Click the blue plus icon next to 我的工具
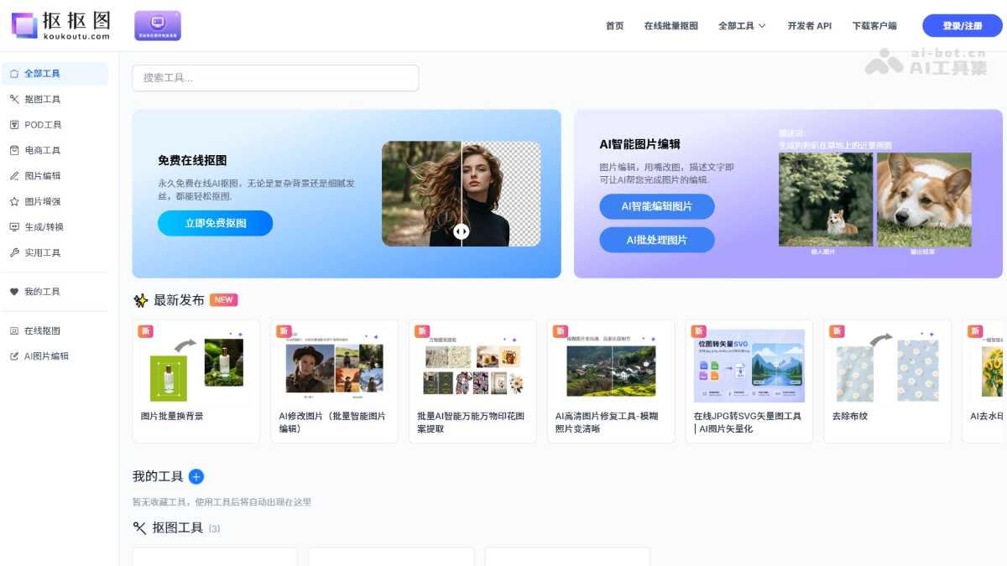The image size is (1007, 566). (196, 476)
